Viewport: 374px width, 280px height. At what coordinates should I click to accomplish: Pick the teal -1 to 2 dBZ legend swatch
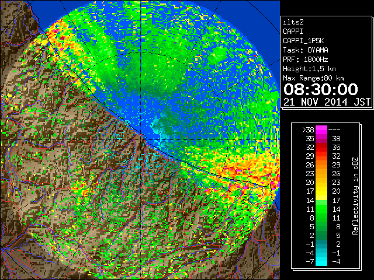pos(321,244)
